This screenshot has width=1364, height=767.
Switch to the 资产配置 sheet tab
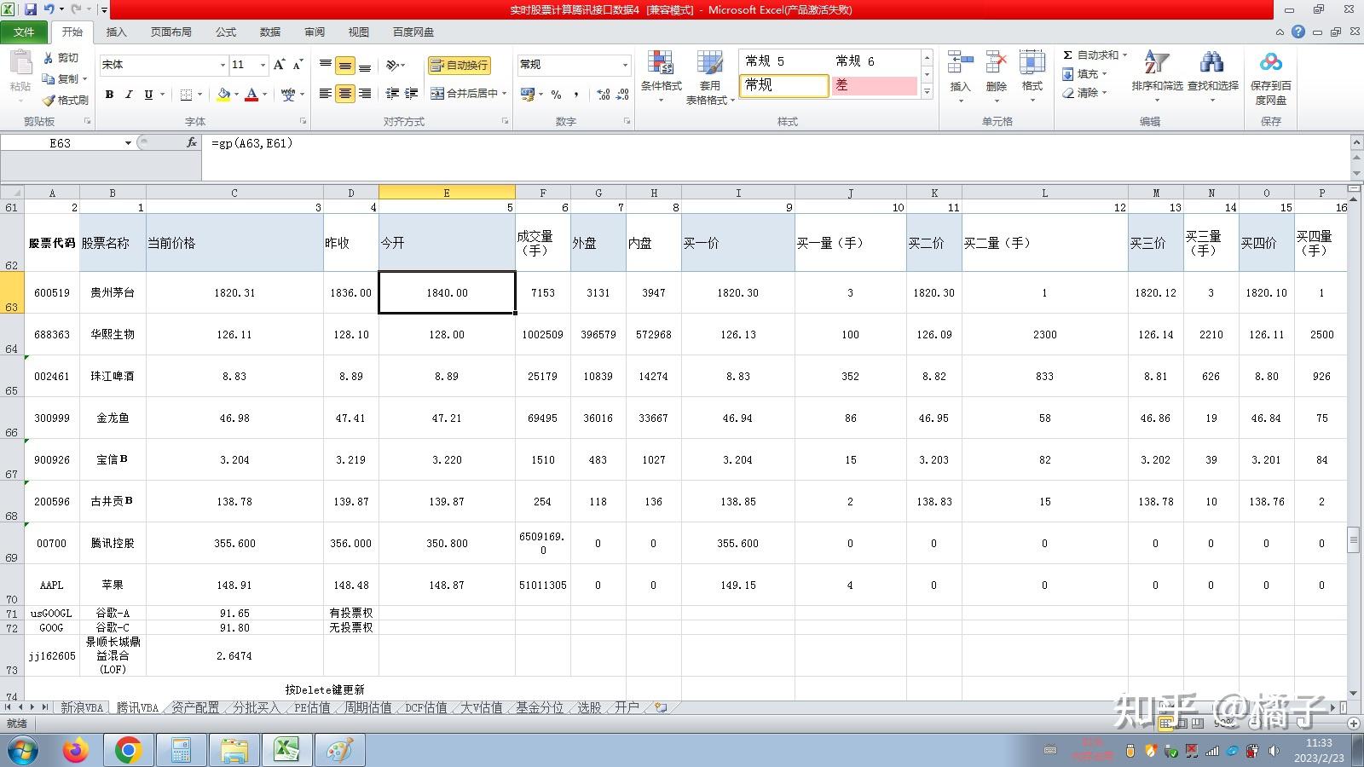(x=195, y=707)
